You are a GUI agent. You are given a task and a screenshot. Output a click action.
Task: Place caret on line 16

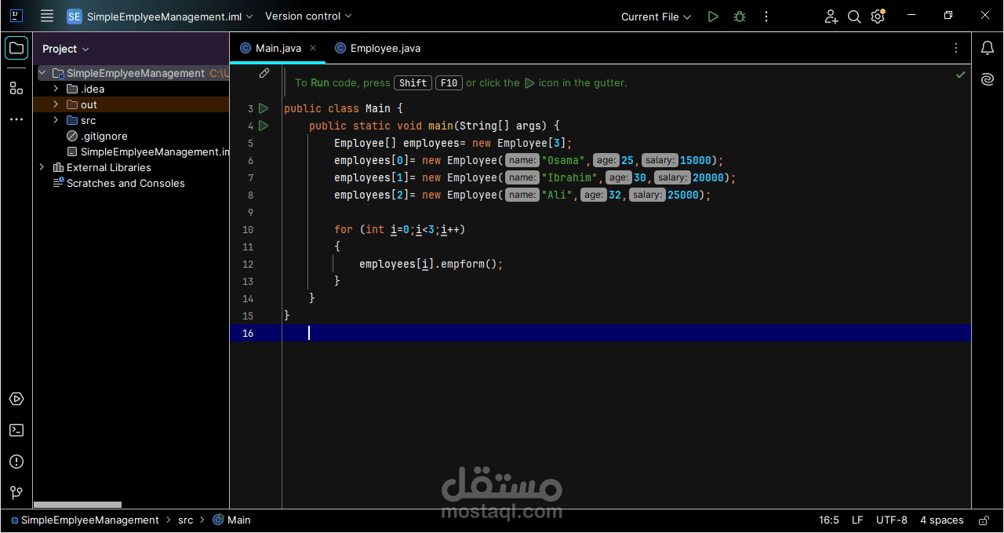[600, 333]
